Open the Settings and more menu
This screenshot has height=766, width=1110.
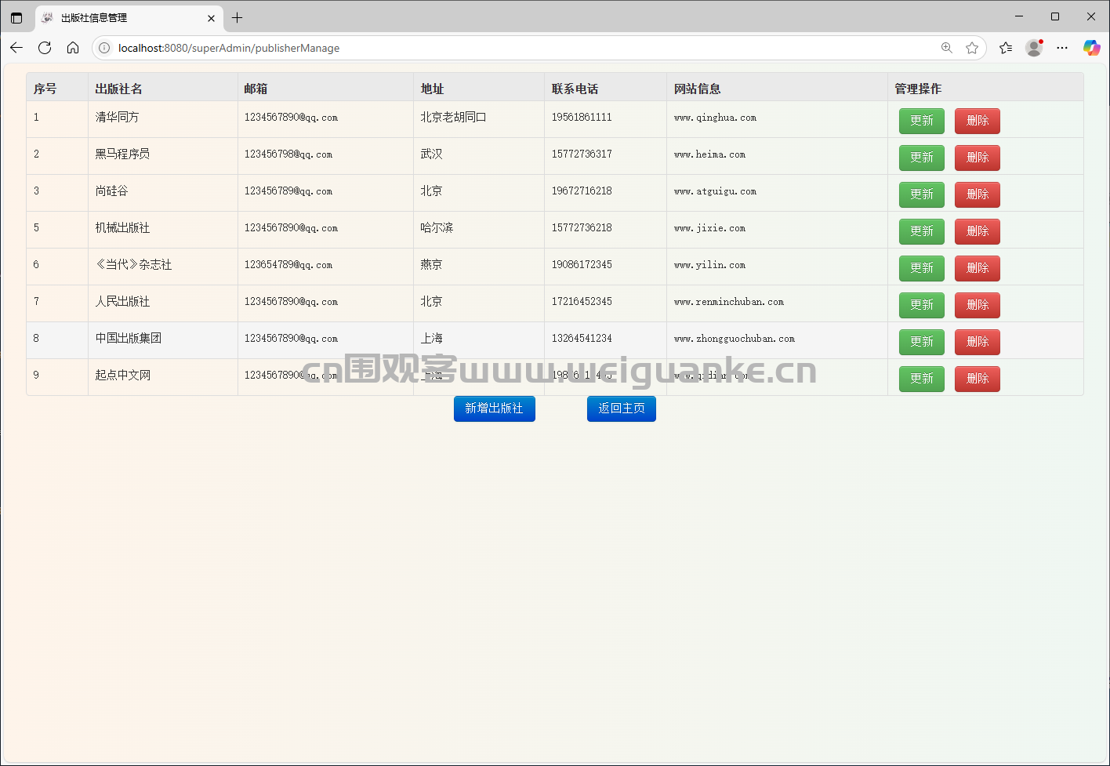click(x=1062, y=48)
